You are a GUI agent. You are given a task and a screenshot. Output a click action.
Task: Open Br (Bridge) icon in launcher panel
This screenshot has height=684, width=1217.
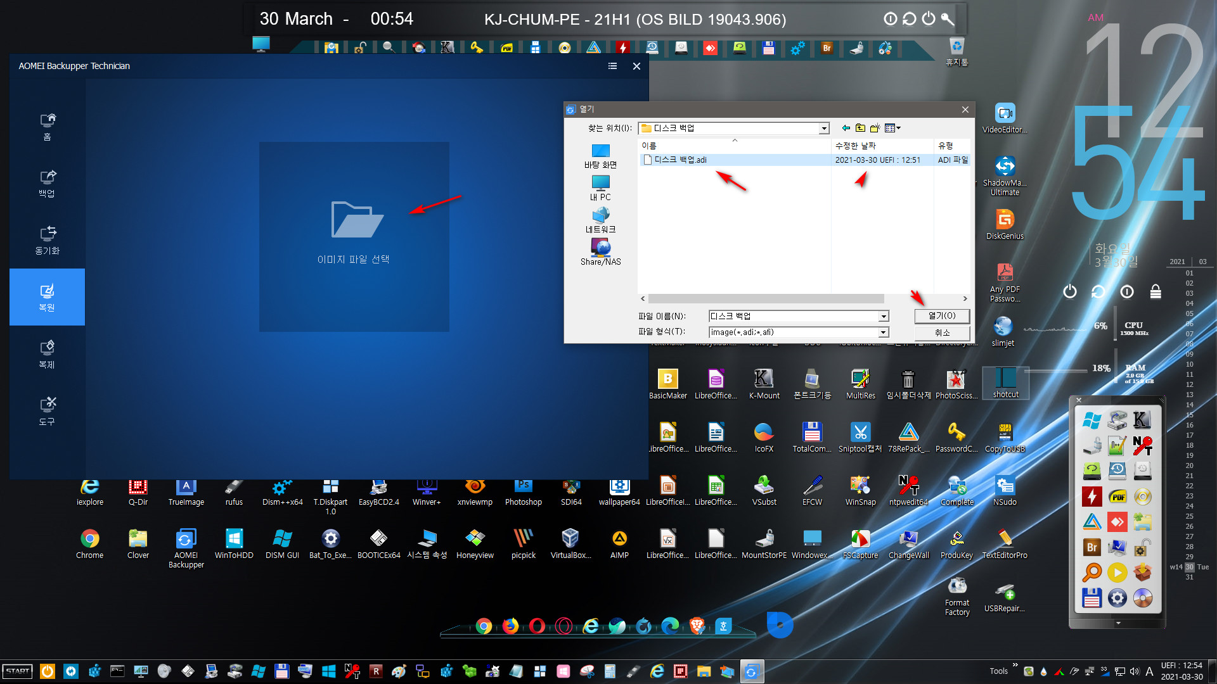click(x=1091, y=547)
